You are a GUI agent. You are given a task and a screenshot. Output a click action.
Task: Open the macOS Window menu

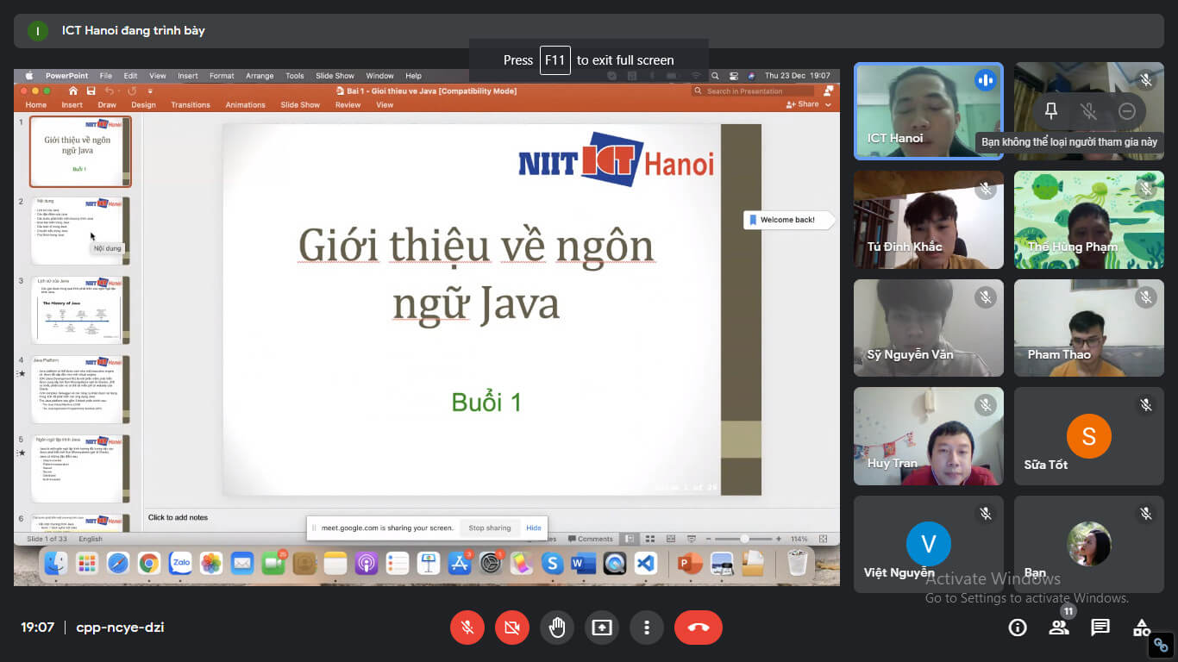point(379,75)
